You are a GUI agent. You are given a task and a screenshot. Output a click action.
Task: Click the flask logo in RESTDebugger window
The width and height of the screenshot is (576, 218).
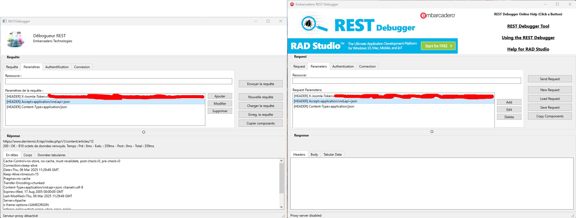point(16,39)
